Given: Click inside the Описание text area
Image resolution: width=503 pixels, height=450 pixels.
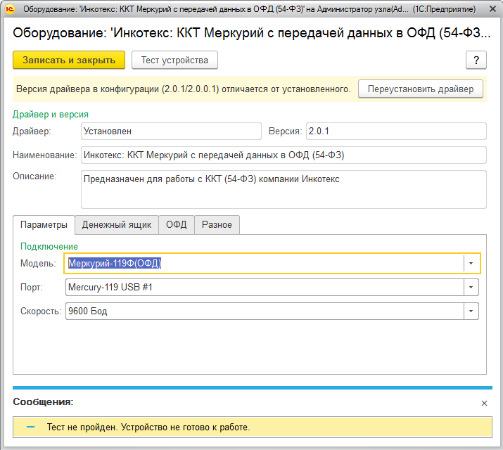Looking at the screenshot, I should [x=283, y=190].
